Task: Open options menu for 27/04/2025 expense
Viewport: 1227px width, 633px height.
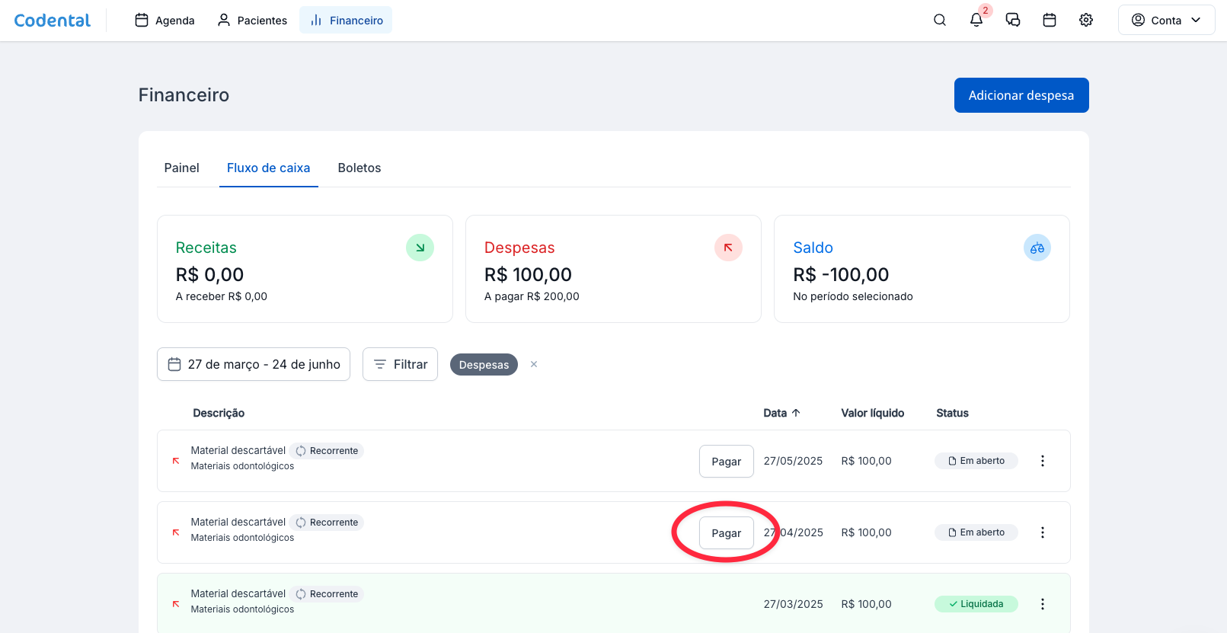Action: tap(1043, 532)
